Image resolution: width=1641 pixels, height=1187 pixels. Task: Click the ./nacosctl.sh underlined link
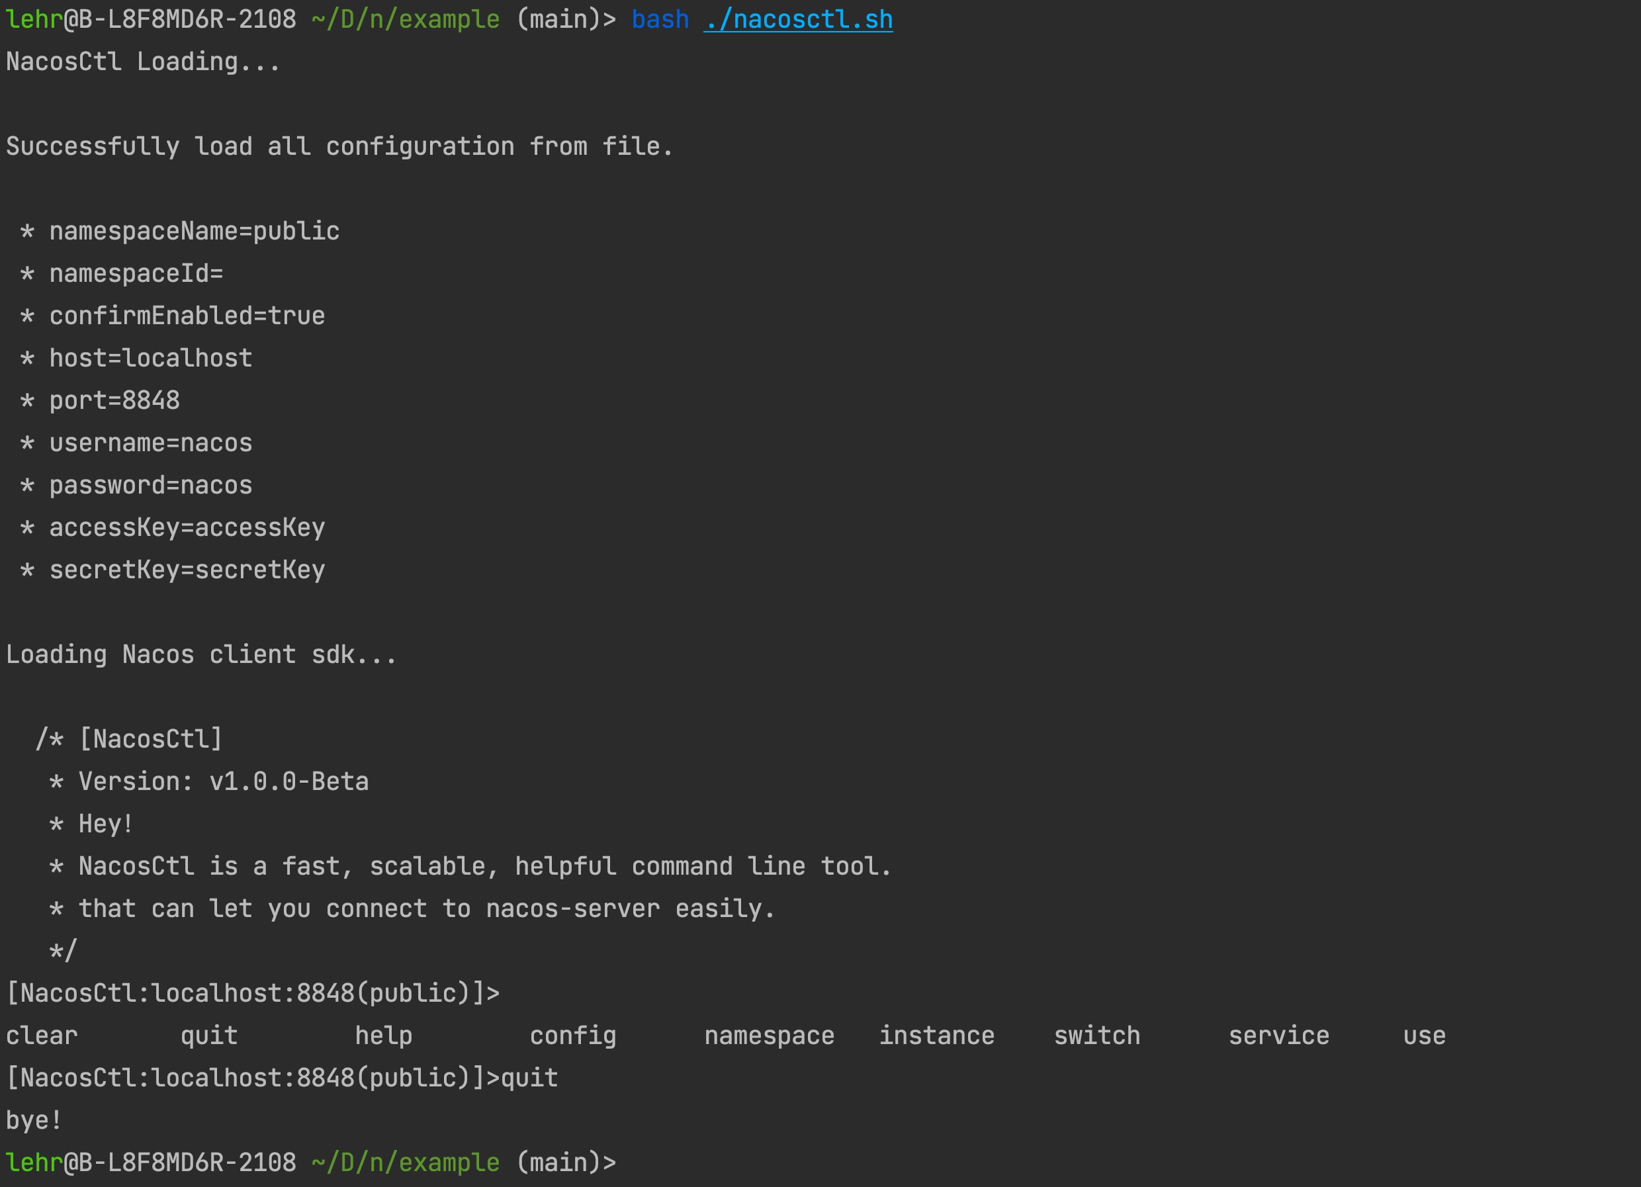798,20
